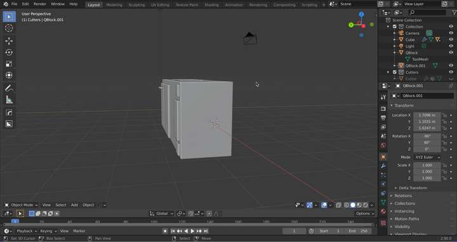The image size is (457, 242).
Task: Select the Measure tool
Action: (x=9, y=99)
